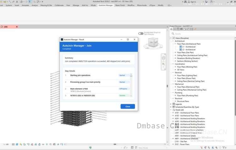This screenshot has width=236, height=150.
Task: Expand the 3D Views node under Coordination
Action: (175, 70)
